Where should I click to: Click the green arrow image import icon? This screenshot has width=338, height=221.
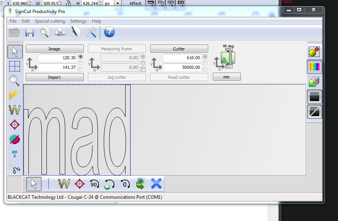pos(141,184)
